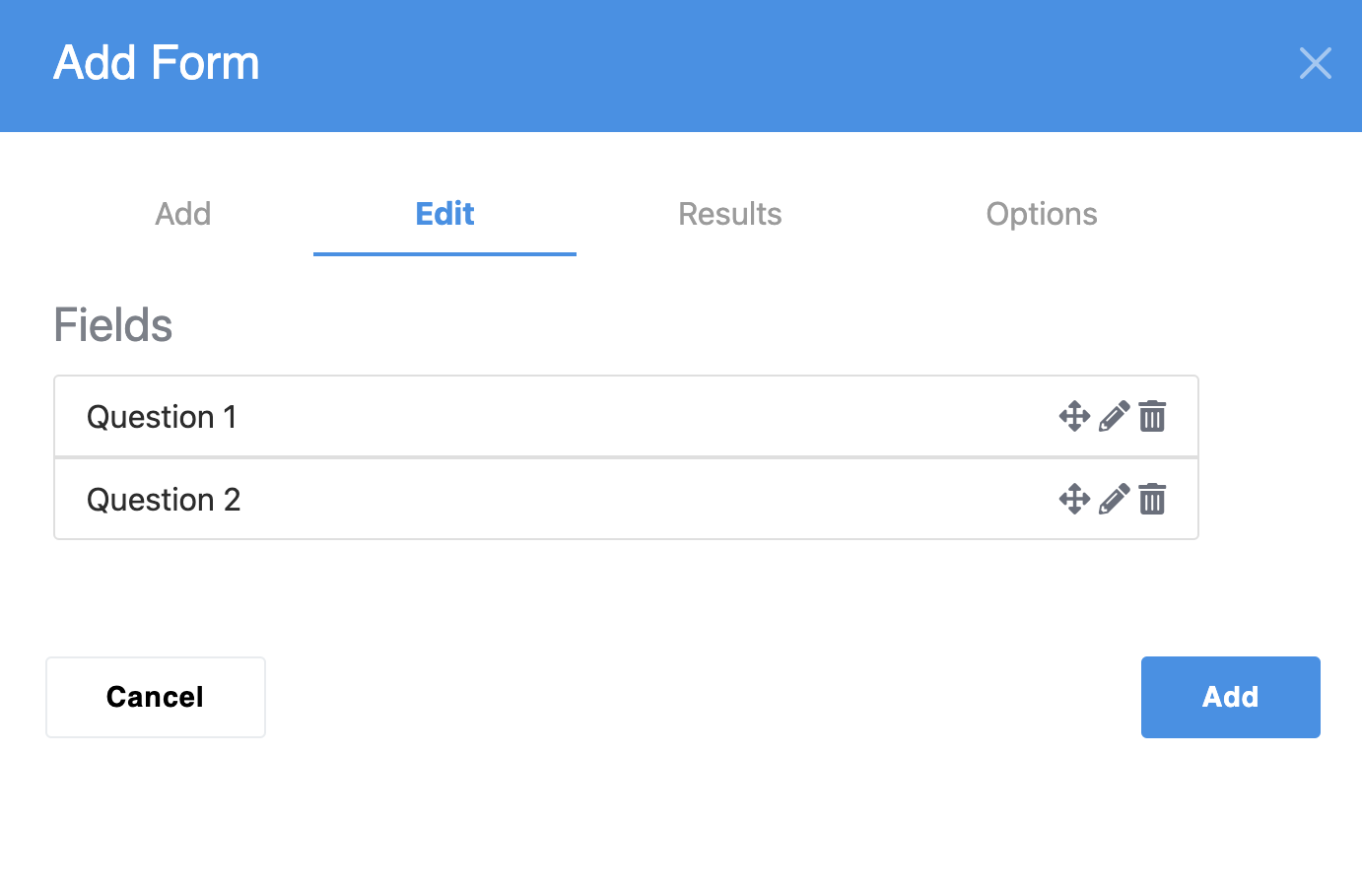Click the move arrows icon on Question 2
This screenshot has height=893, width=1362.
(x=1074, y=499)
